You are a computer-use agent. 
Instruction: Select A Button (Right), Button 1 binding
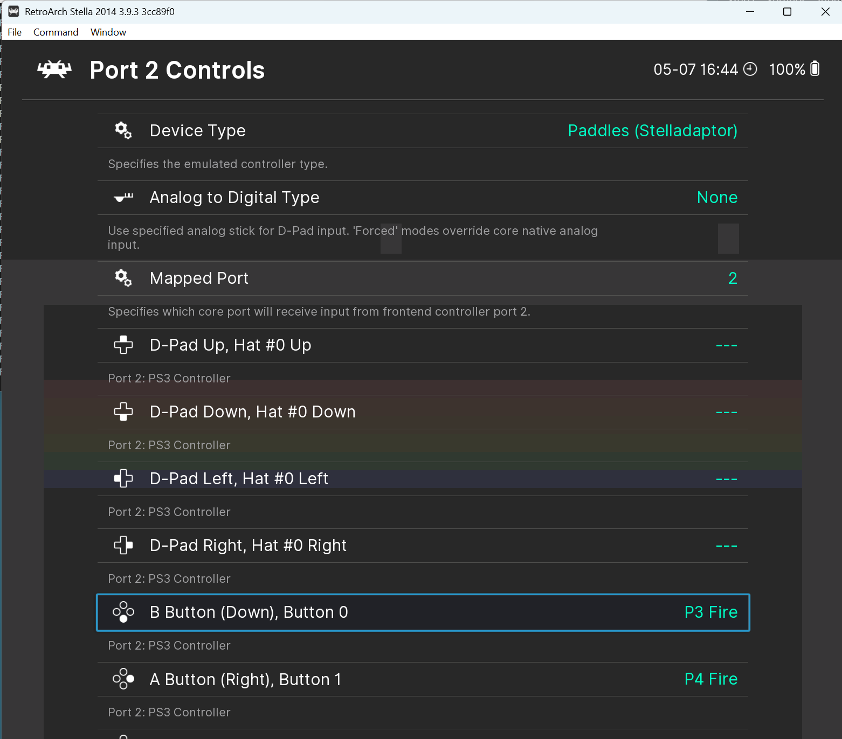(423, 679)
